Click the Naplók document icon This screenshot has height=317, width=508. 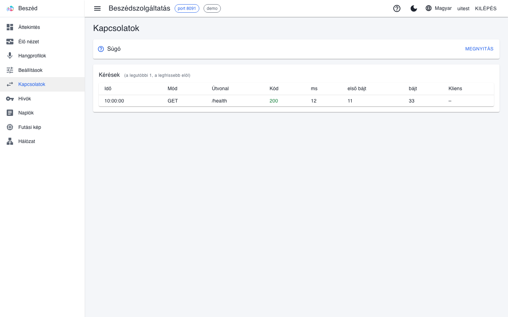tap(10, 113)
